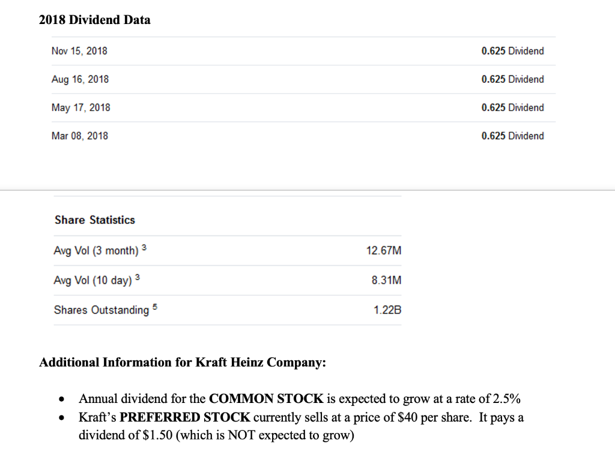Click the 0.625 Dividend value for Nov 15
The width and height of the screenshot is (615, 460).
click(512, 51)
